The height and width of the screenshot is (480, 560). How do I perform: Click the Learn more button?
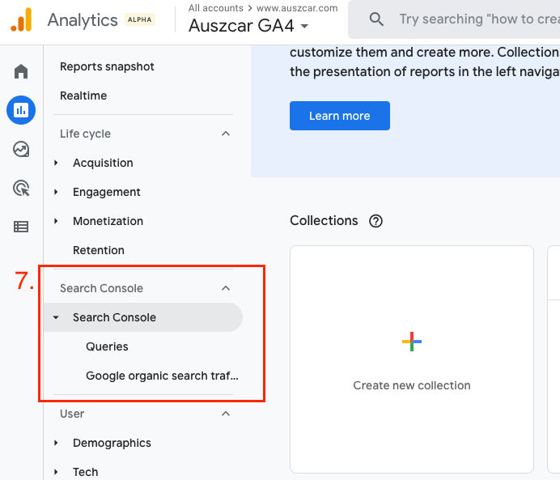[x=340, y=116]
